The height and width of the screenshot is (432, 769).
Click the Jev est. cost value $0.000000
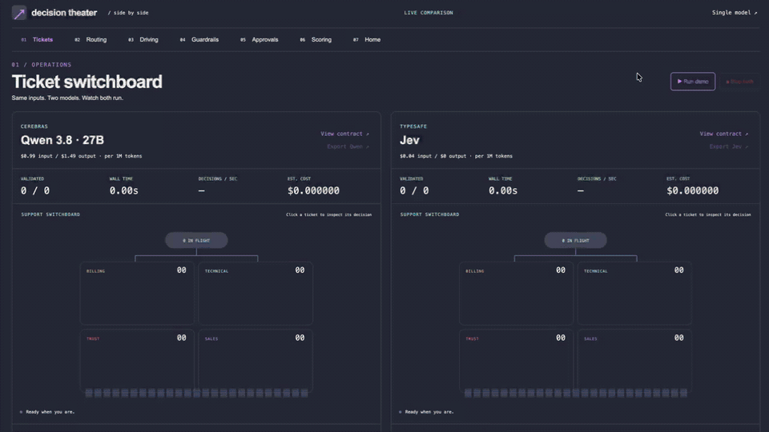[x=692, y=190]
